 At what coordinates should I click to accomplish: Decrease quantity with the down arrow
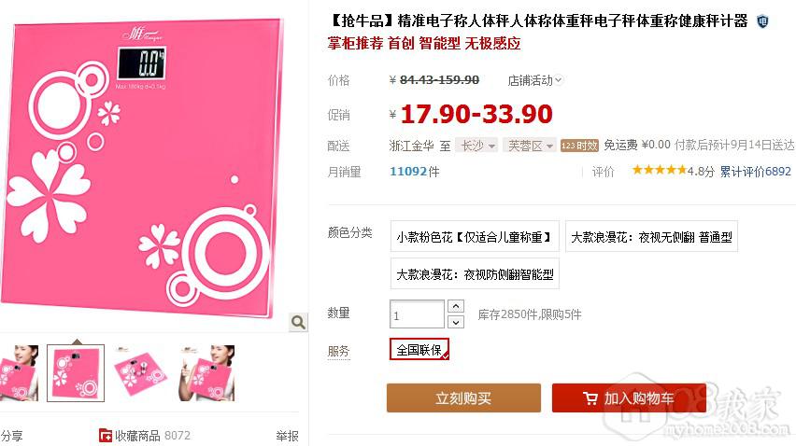(456, 322)
